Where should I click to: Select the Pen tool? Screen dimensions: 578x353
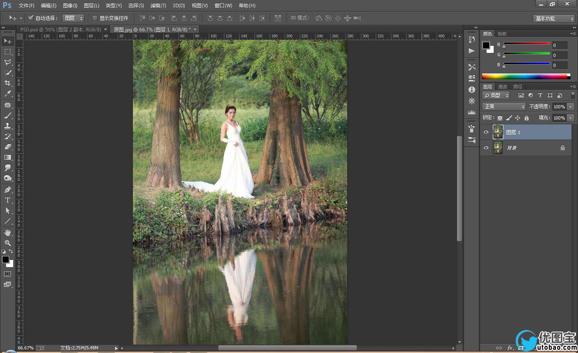7,190
